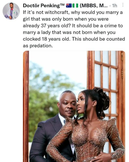The height and width of the screenshot is (162, 129).
Task: Open the tweet's three-dot more options menu
Action: click(123, 5)
